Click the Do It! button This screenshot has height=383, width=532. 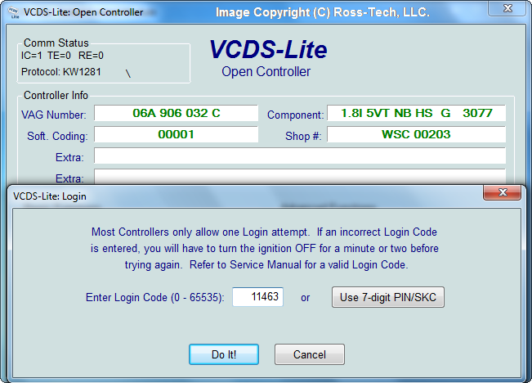[224, 354]
